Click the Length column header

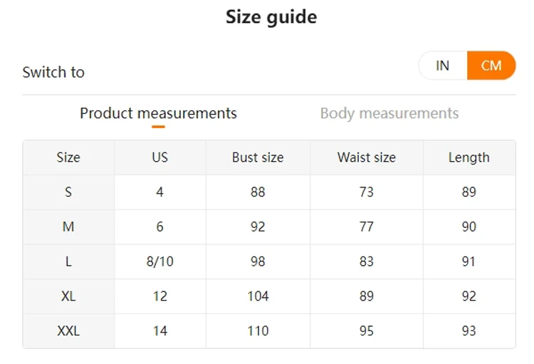coord(468,157)
